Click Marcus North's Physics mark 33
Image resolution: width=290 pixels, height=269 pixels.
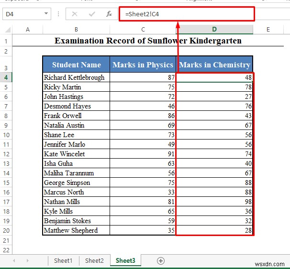(x=143, y=192)
